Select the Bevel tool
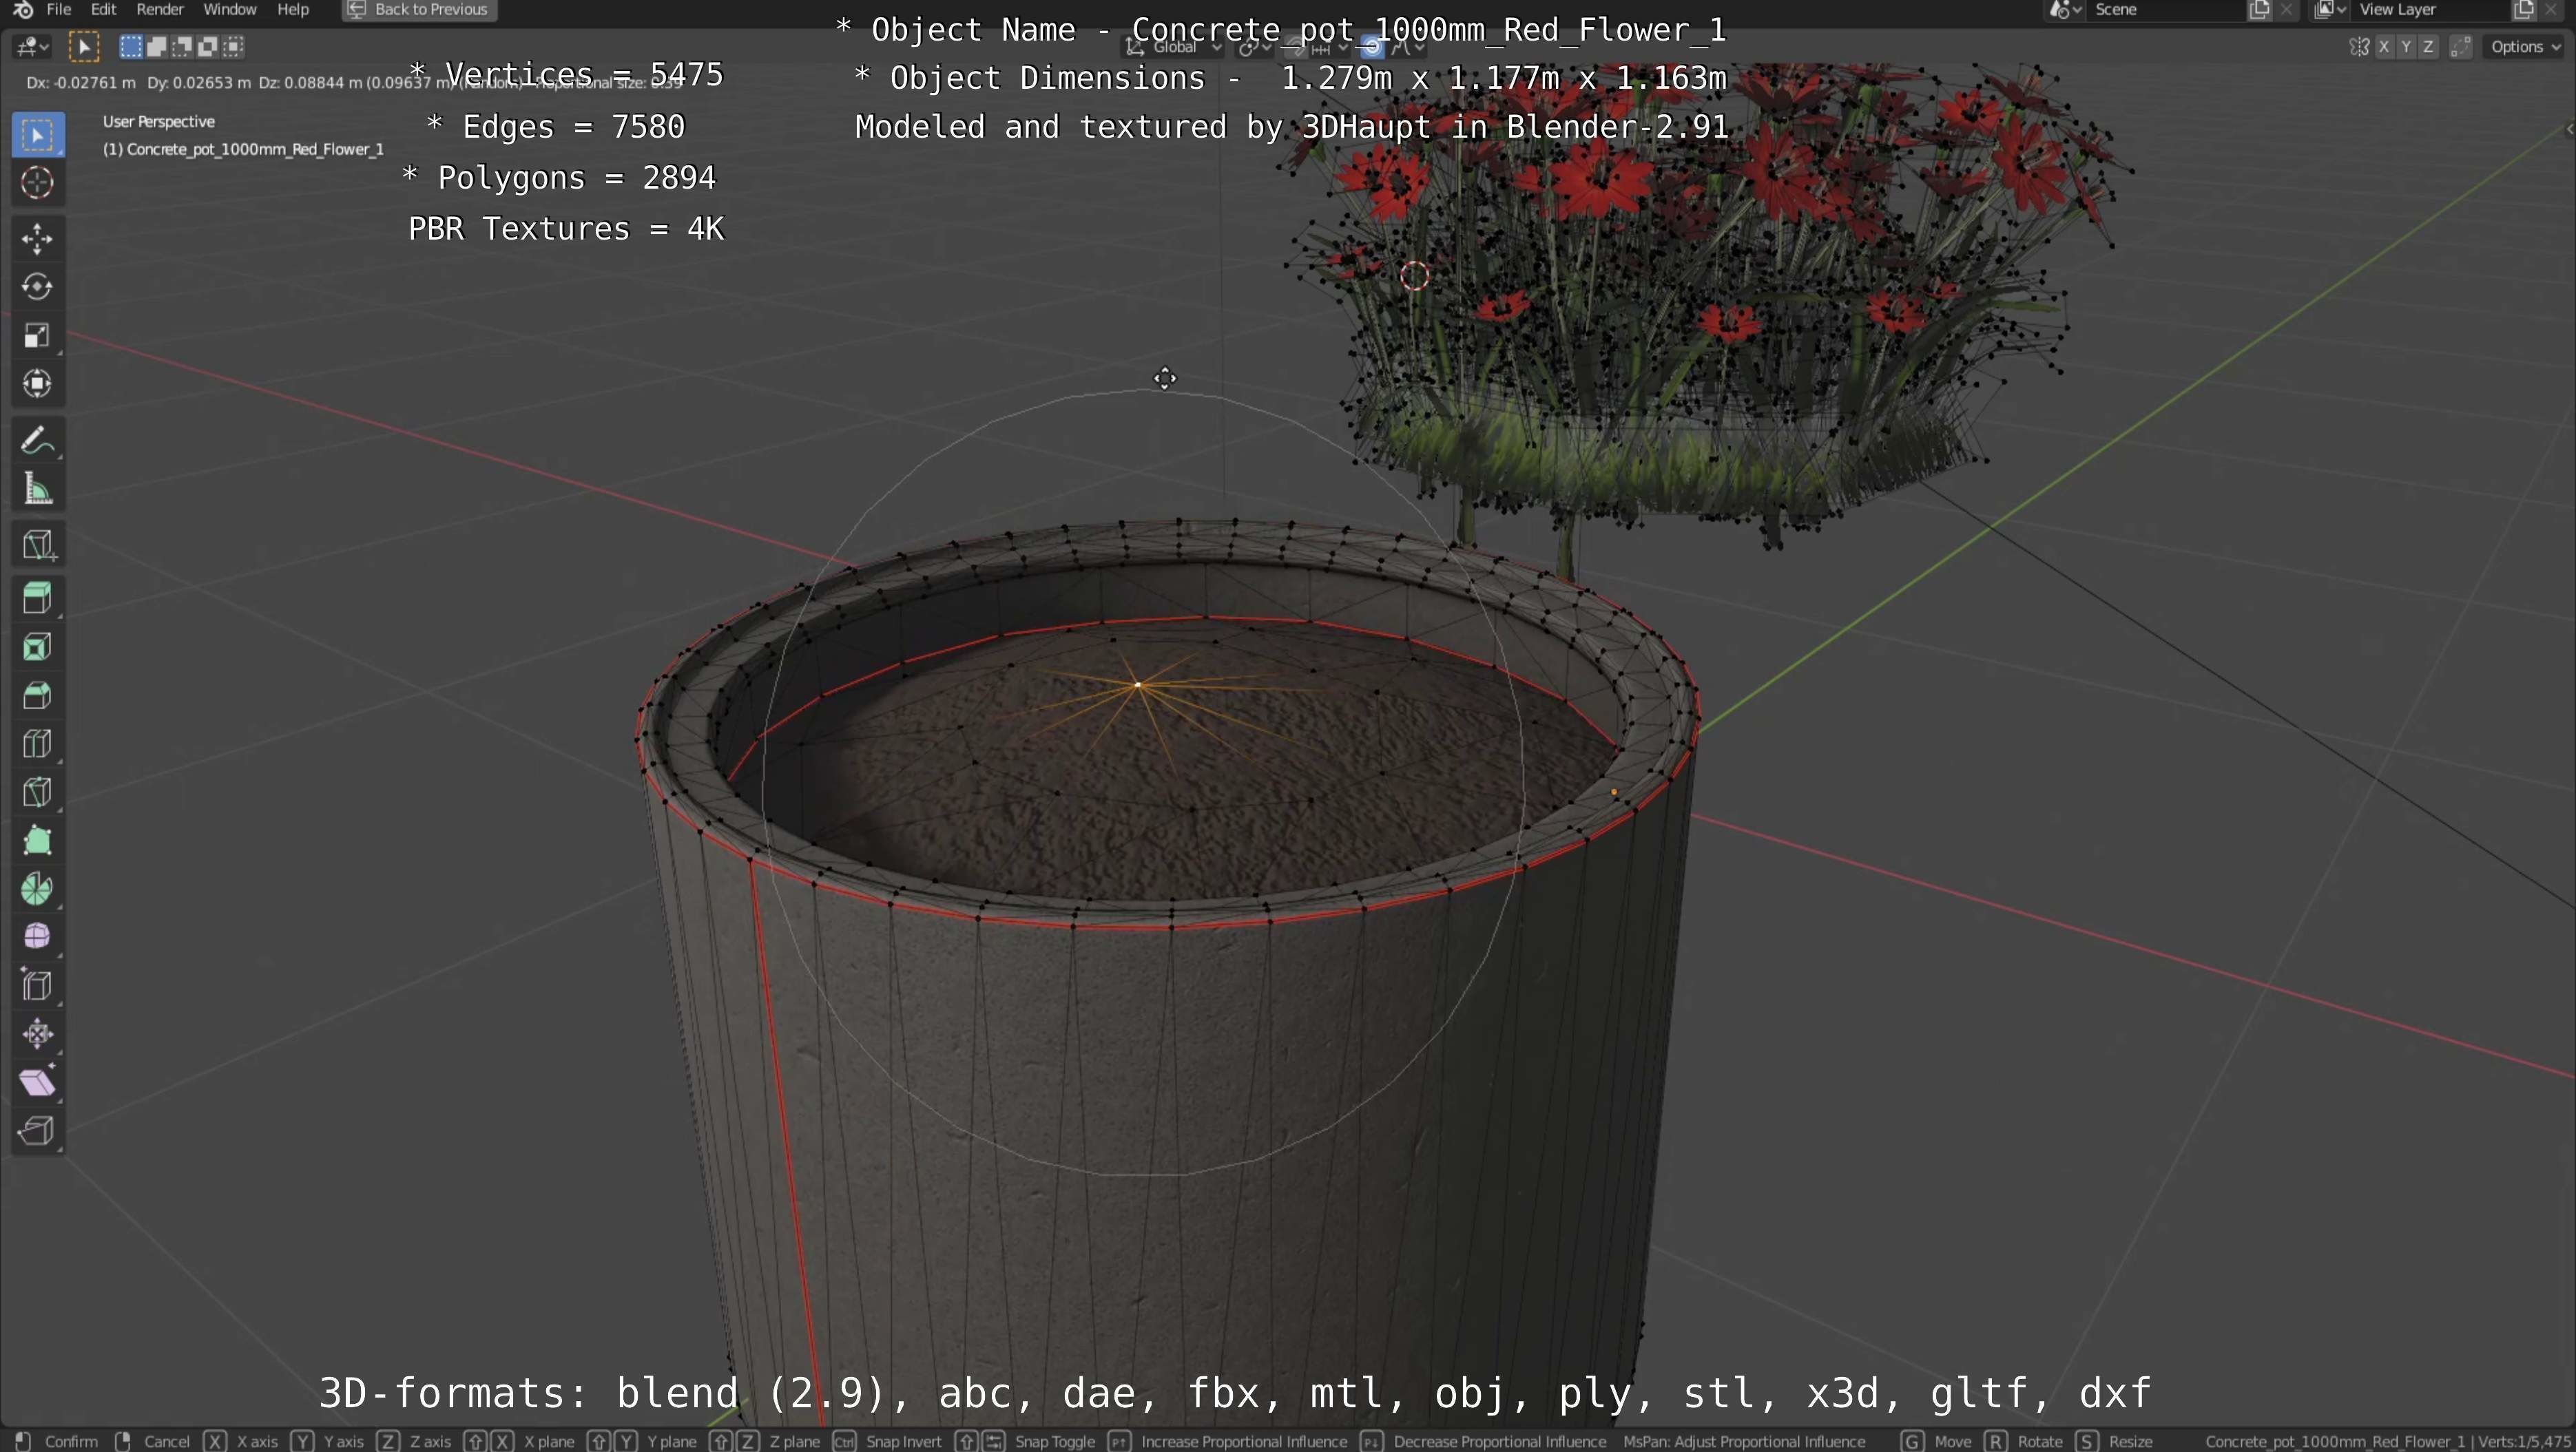The height and width of the screenshot is (1452, 2576). pyautogui.click(x=38, y=695)
